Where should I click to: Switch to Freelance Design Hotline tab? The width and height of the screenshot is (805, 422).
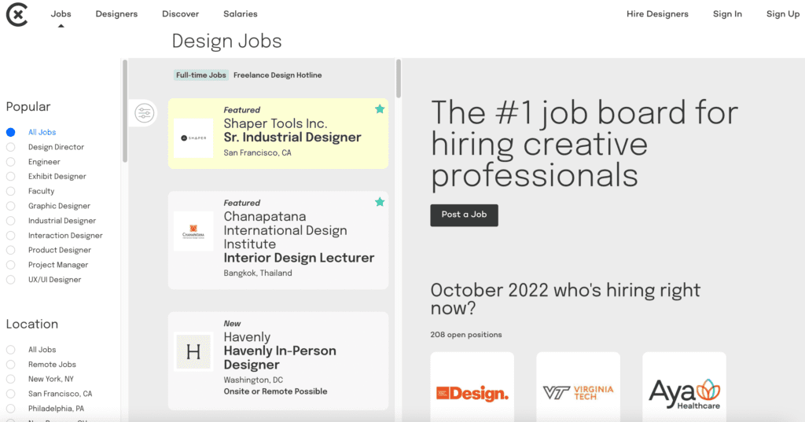pyautogui.click(x=278, y=75)
